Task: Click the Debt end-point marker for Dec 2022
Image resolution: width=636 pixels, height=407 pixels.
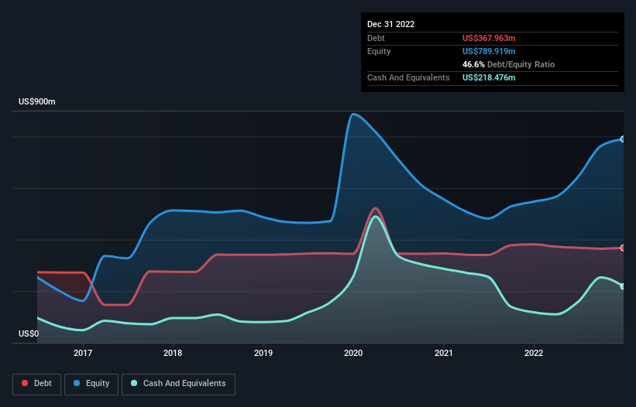Action: 623,248
